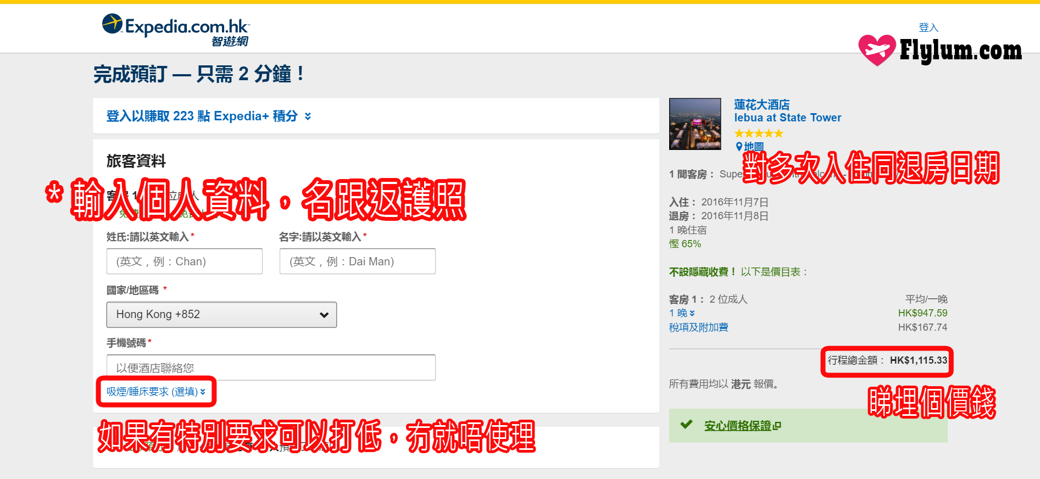Open the 安心價格保證 price guarantee link
This screenshot has height=479, width=1040.
[x=737, y=426]
